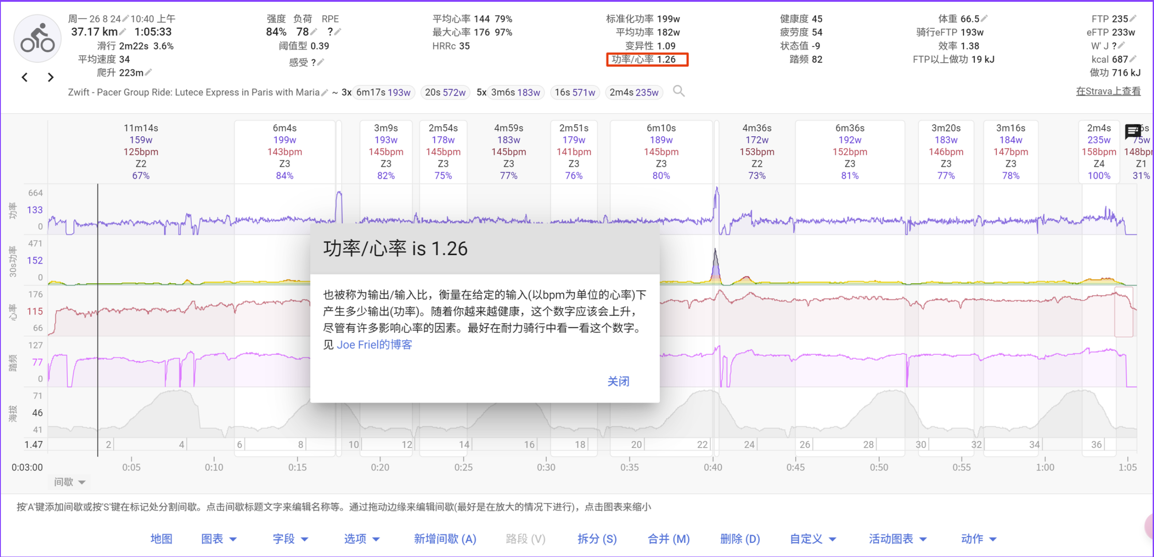Screen dimensions: 1154x557
Task: Open the chat comment icon
Action: 1132,131
